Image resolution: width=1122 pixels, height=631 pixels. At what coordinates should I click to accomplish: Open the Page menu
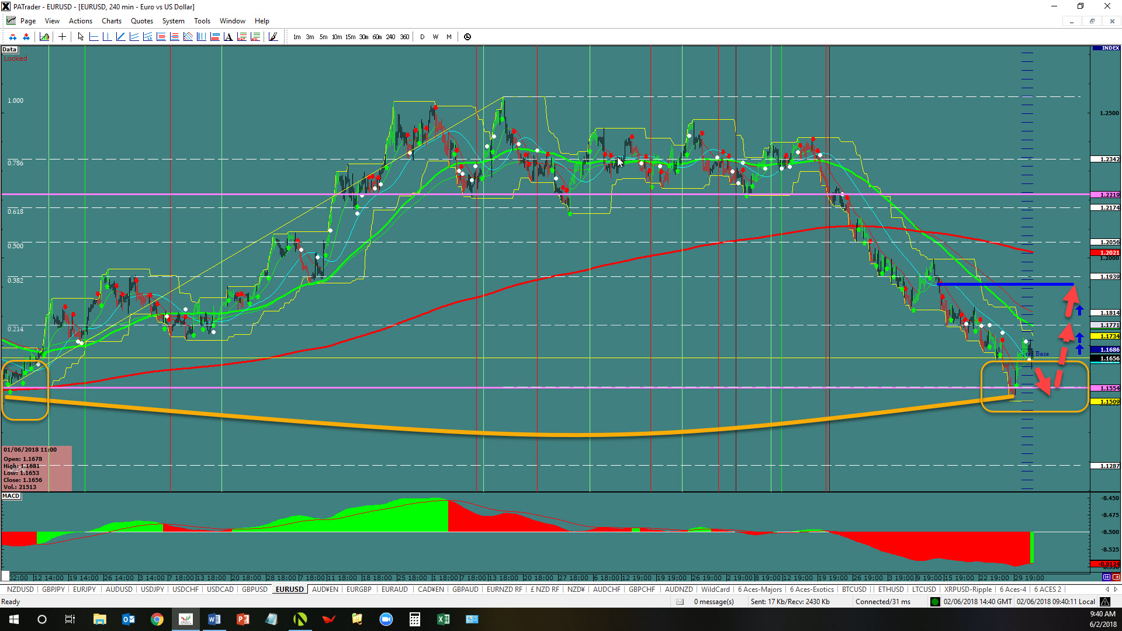[x=28, y=21]
